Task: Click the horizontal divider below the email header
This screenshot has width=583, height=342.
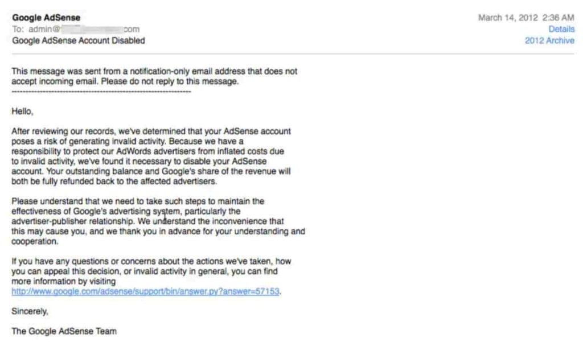Action: (x=291, y=54)
